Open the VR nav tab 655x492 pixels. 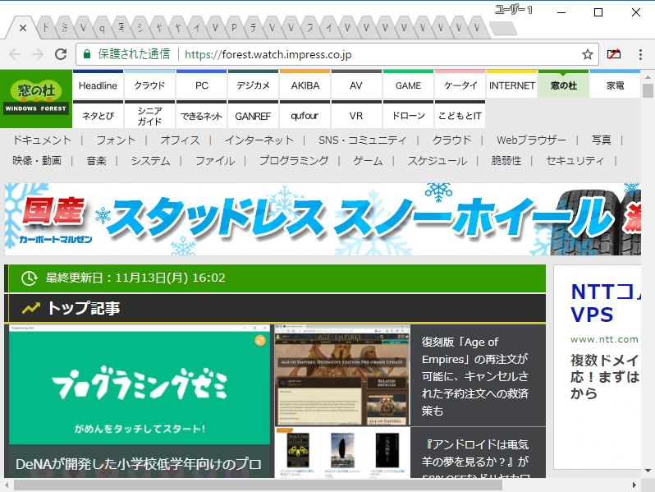point(356,115)
